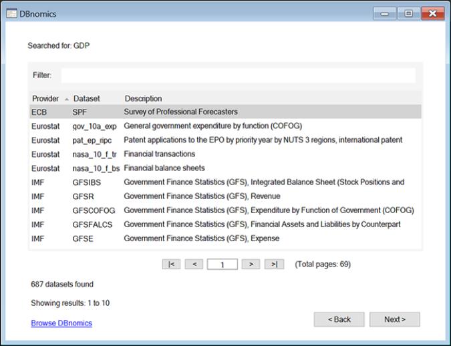Select the nasa_10_f_tr dataset row
451x346 pixels.
[x=226, y=154]
